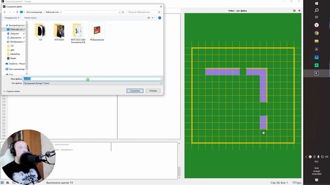Collapse folders with Скрыть папки

pyautogui.click(x=11, y=91)
